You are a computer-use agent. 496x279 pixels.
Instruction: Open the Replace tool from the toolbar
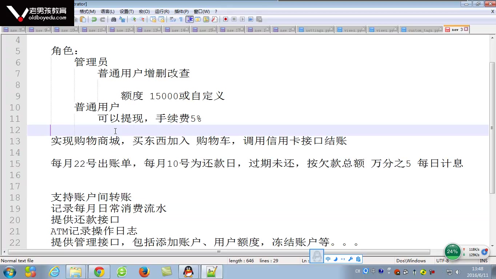(122, 19)
